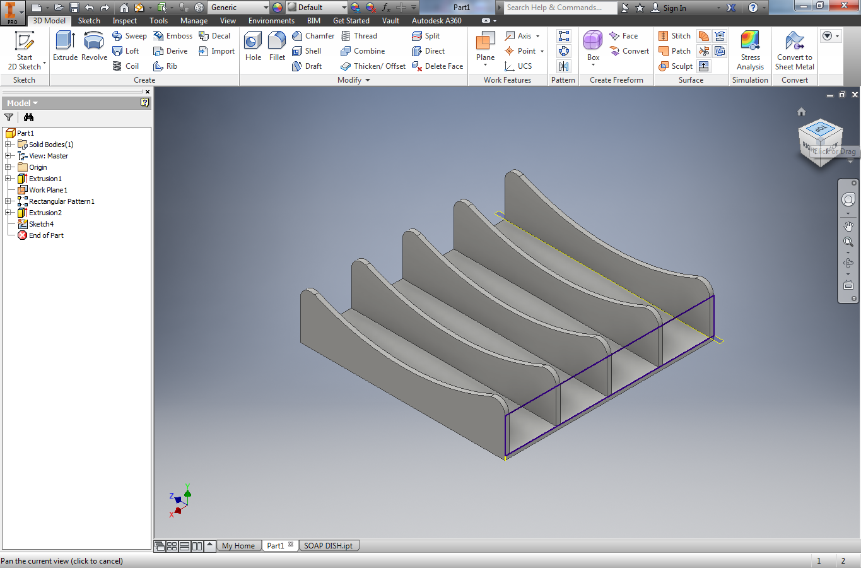
Task: Click in Search Help & Commands field
Action: (560, 8)
